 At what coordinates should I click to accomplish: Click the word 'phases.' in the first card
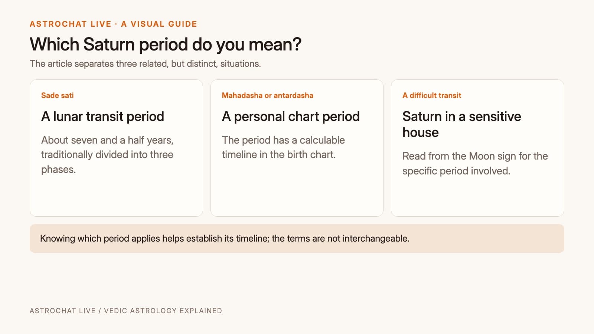[59, 170]
